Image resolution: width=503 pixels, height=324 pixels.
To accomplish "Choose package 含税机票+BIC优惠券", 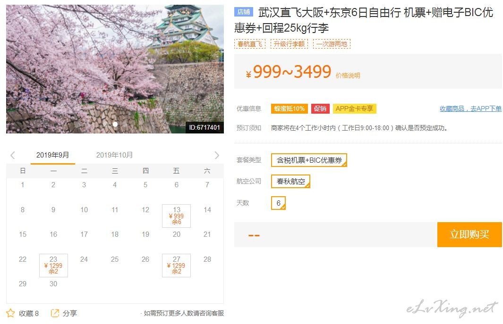I will tap(309, 160).
